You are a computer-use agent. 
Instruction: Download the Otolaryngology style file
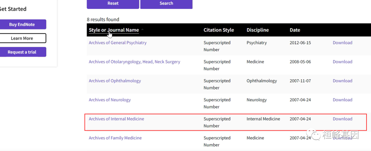coord(342,62)
